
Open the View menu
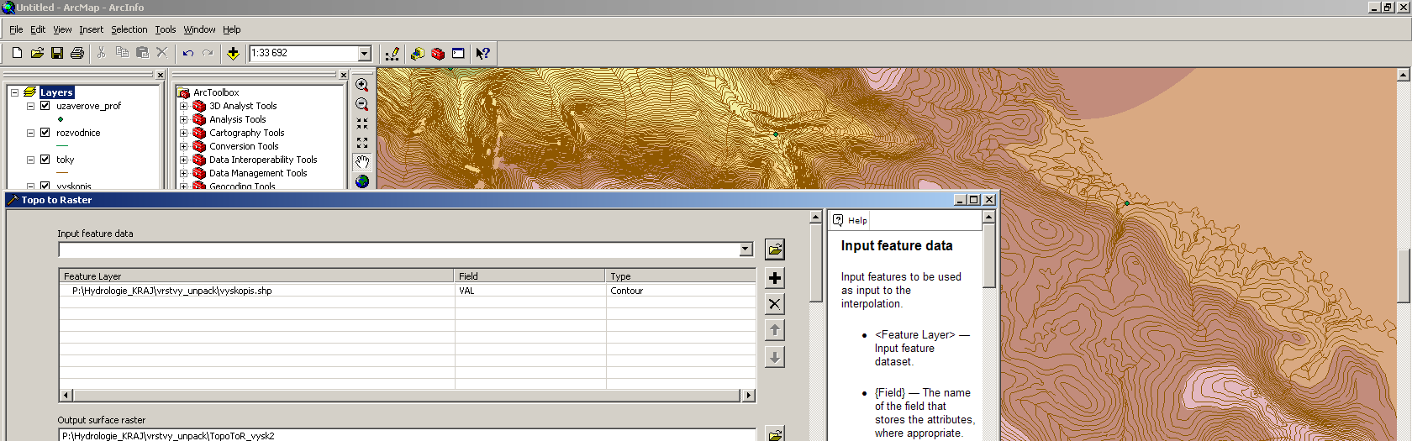point(62,29)
